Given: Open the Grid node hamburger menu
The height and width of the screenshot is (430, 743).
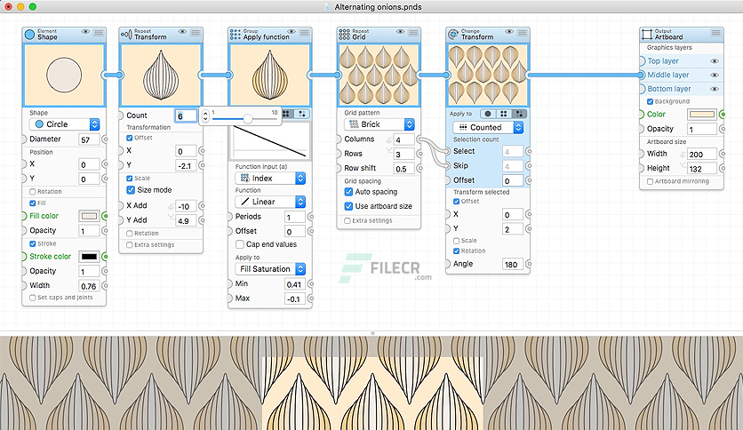Looking at the screenshot, I should (413, 32).
